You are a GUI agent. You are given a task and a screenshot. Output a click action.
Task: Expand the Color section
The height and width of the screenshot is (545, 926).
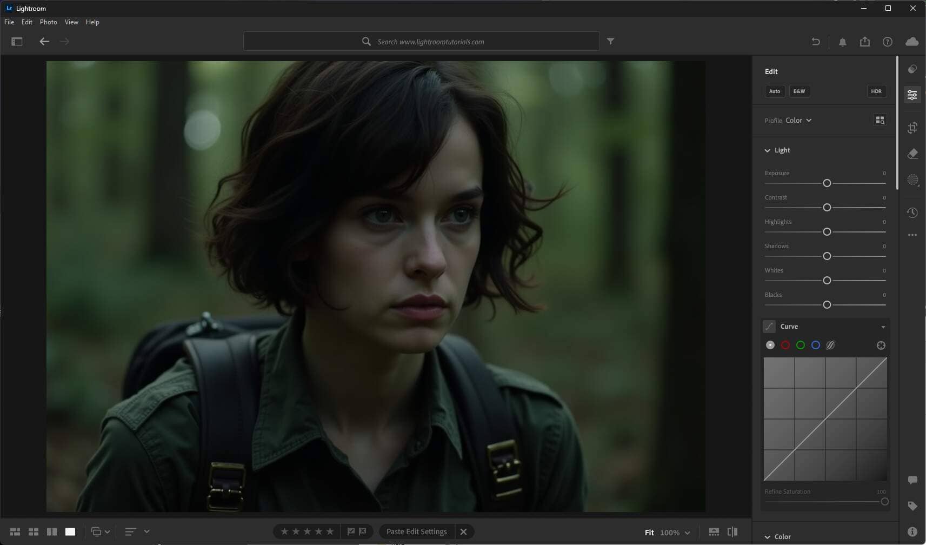[x=767, y=537]
